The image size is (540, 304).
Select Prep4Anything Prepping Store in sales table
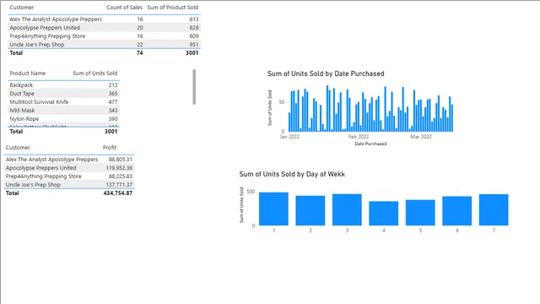click(x=47, y=36)
